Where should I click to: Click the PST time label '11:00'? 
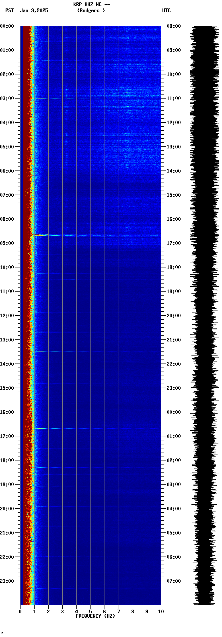point(7,292)
